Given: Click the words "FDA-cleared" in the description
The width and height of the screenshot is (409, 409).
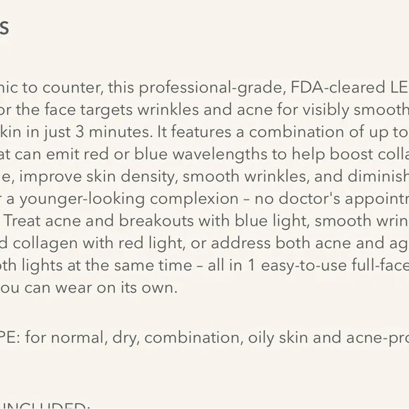Looking at the screenshot, I should coord(338,87).
